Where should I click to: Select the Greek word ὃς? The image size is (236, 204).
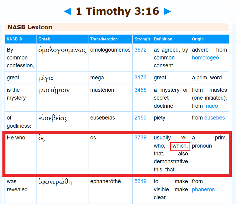[42, 138]
